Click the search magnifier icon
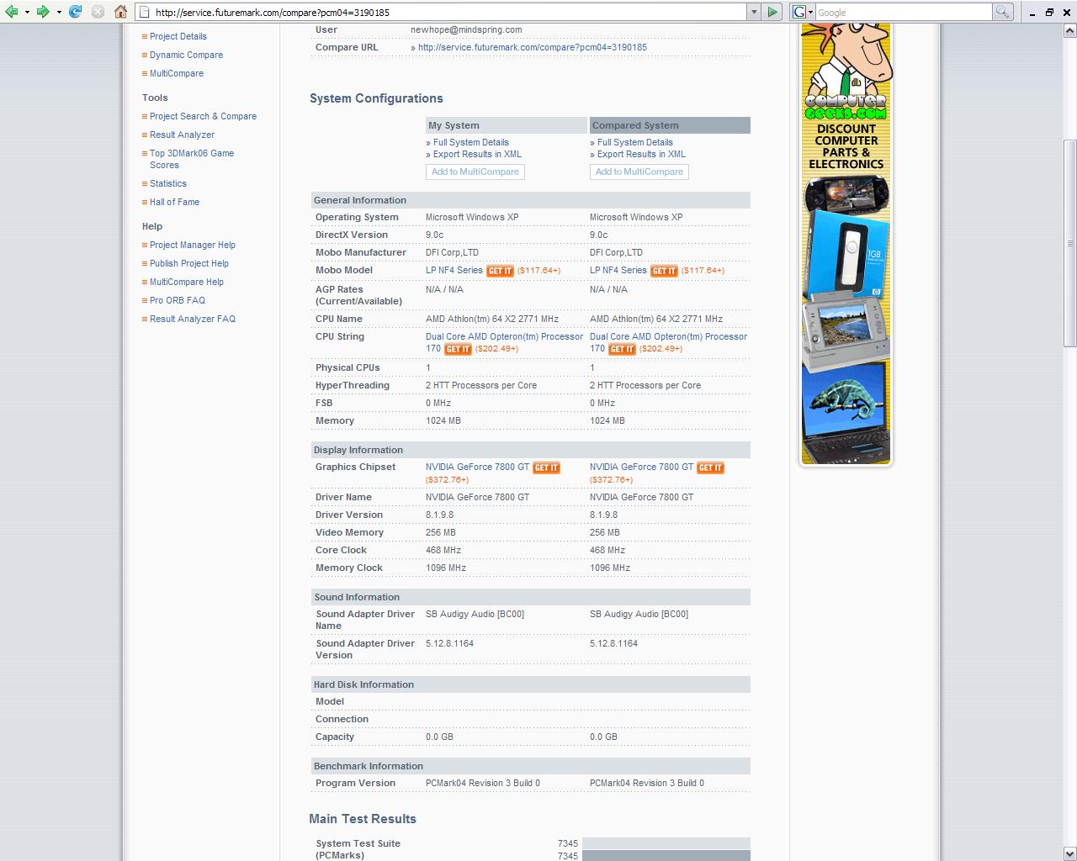The height and width of the screenshot is (861, 1077). (x=1002, y=12)
